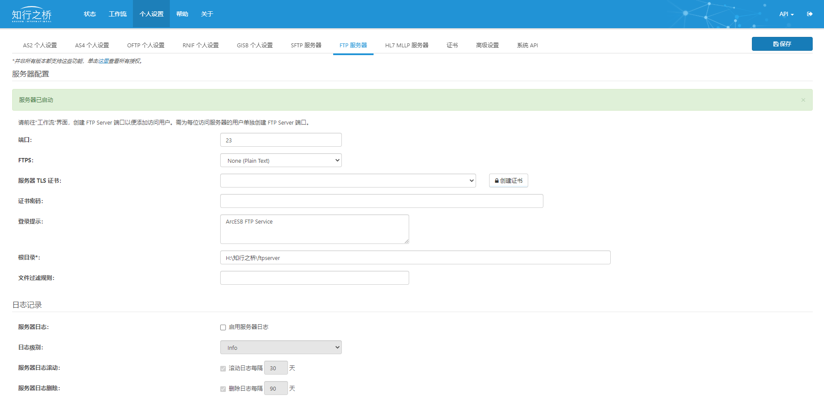Viewport: 824px width, 398px height.
Task: Click the logout icon in the header
Action: pyautogui.click(x=810, y=14)
